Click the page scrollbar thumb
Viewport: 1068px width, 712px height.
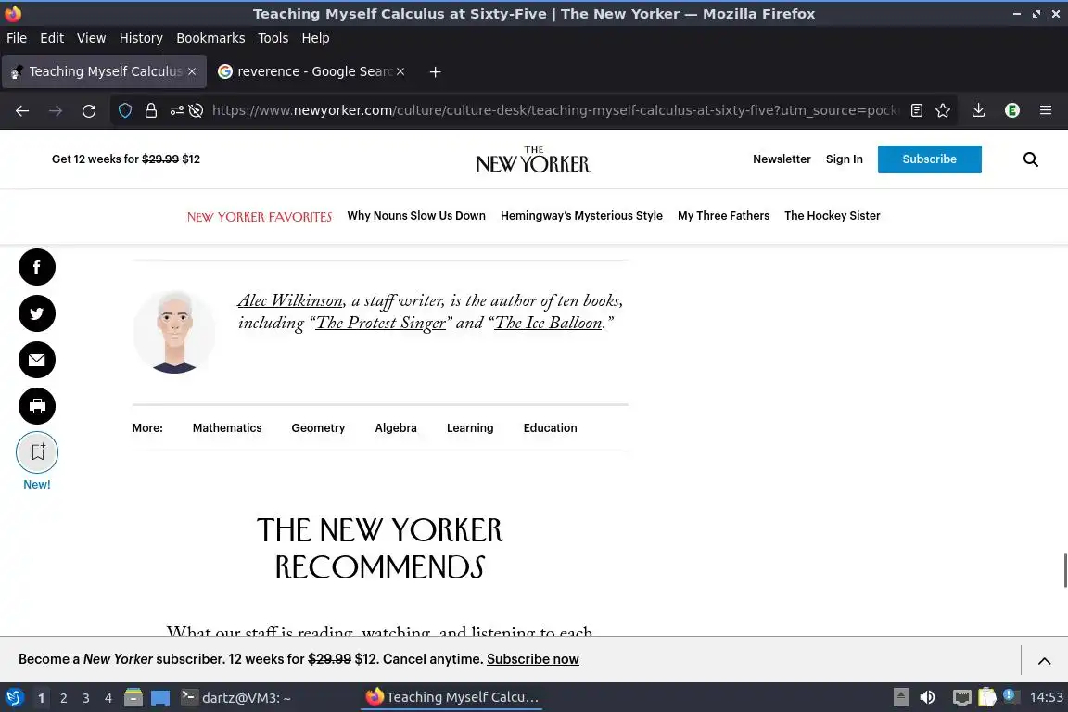tap(1065, 571)
